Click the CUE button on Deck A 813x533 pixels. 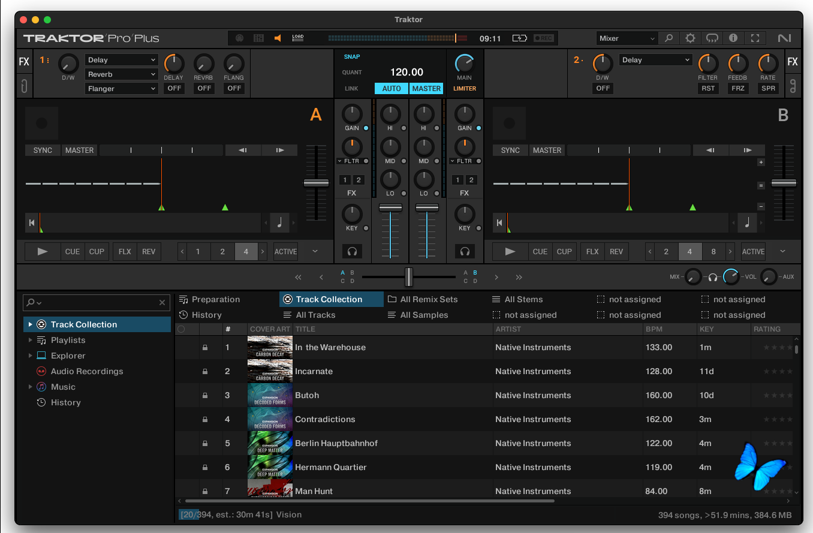tap(73, 252)
